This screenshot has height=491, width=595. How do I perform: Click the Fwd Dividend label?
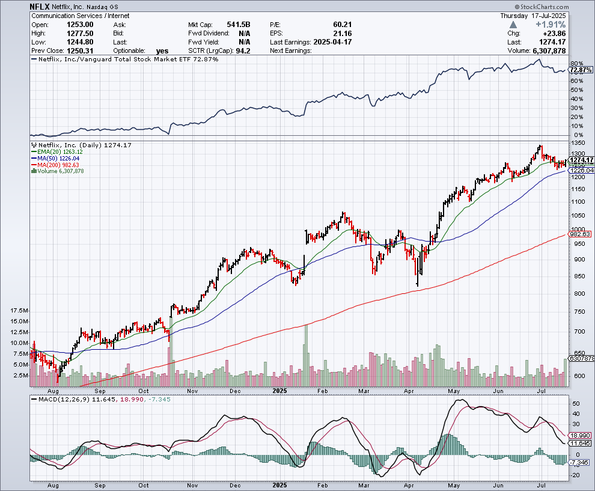209,34
